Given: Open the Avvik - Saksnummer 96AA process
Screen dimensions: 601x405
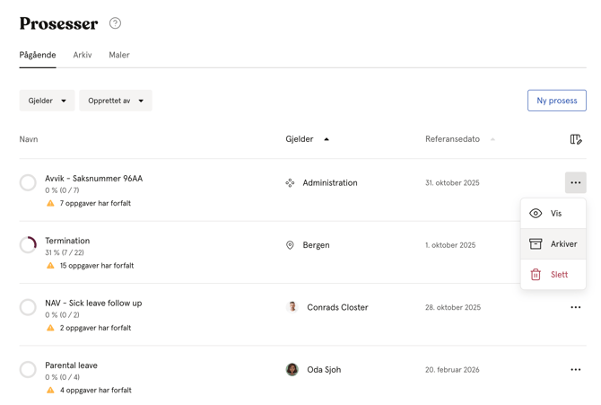Looking at the screenshot, I should tap(93, 179).
